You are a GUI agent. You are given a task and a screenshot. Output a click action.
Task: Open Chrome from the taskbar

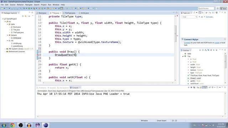(x=12, y=125)
